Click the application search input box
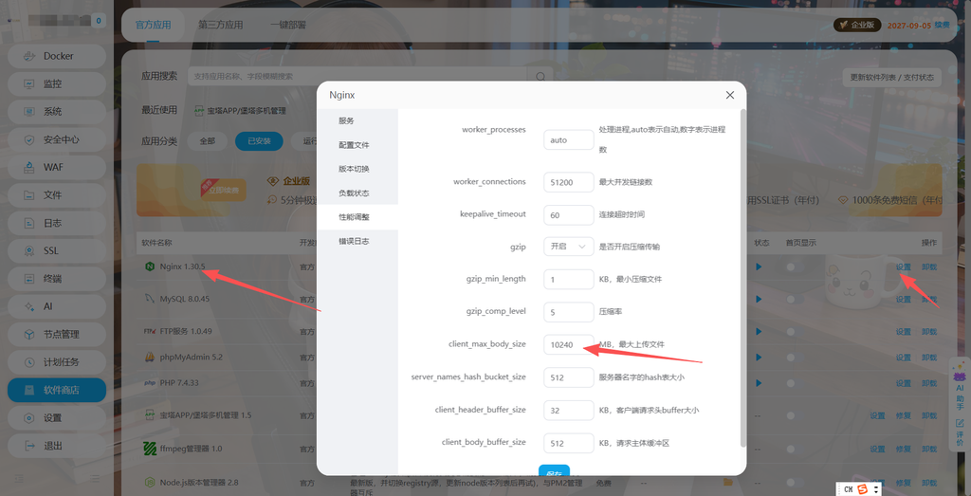 (357, 76)
